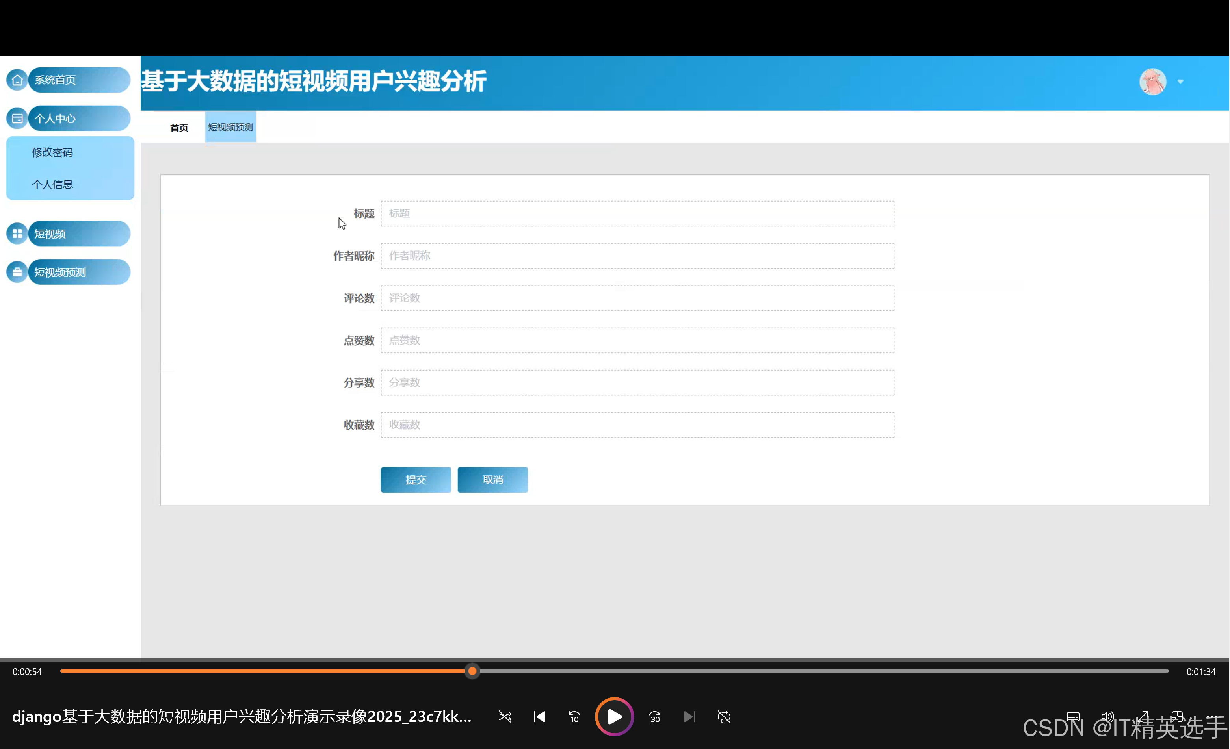Switch the video player to fullscreen

1143,717
